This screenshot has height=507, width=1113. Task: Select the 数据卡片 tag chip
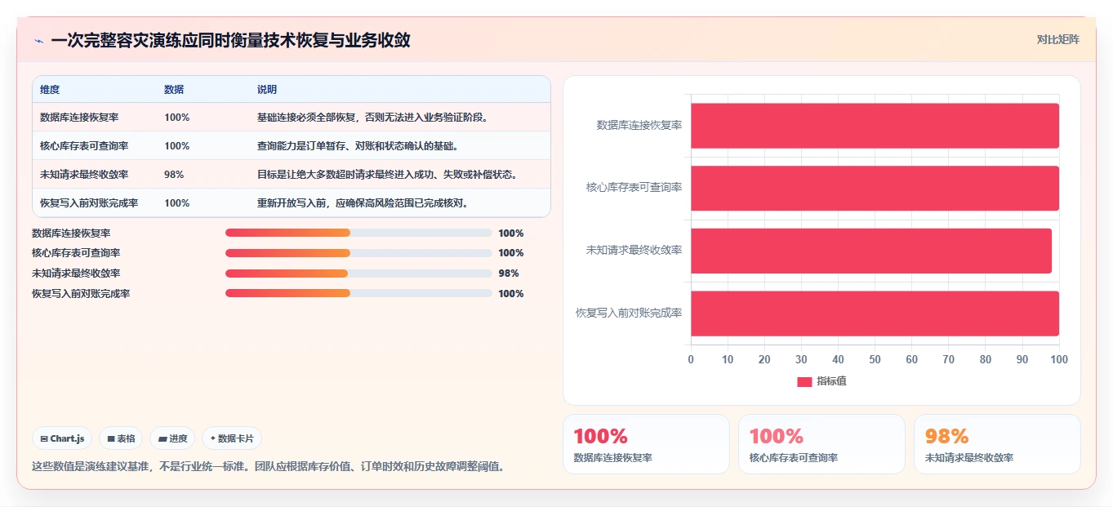click(x=232, y=438)
